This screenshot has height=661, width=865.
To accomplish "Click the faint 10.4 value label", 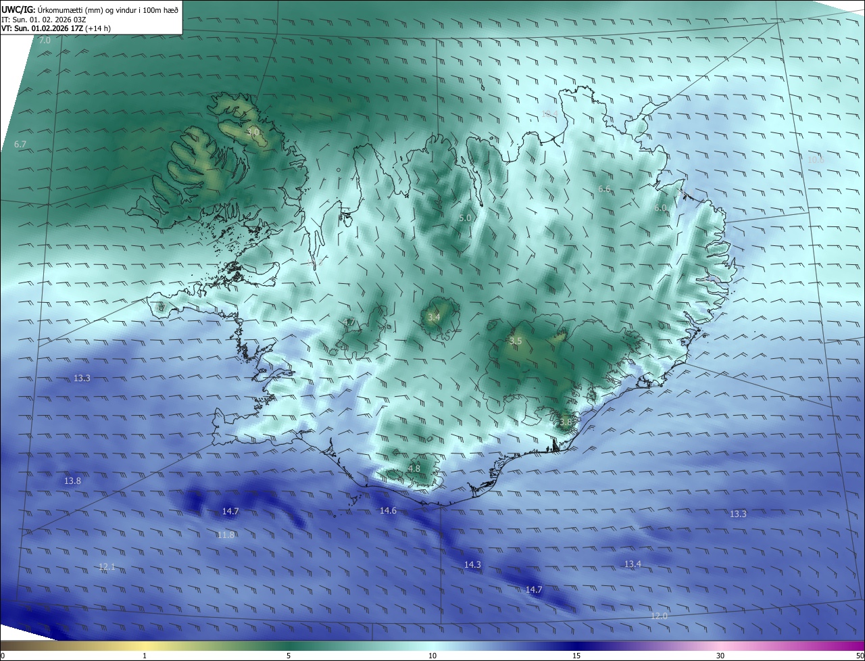I will [549, 114].
